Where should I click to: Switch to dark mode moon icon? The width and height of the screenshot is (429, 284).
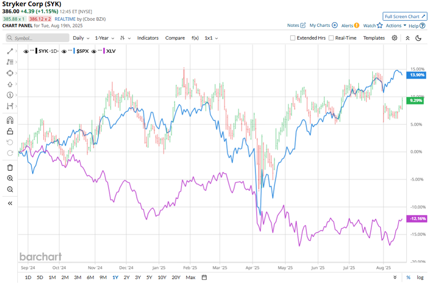click(419, 38)
